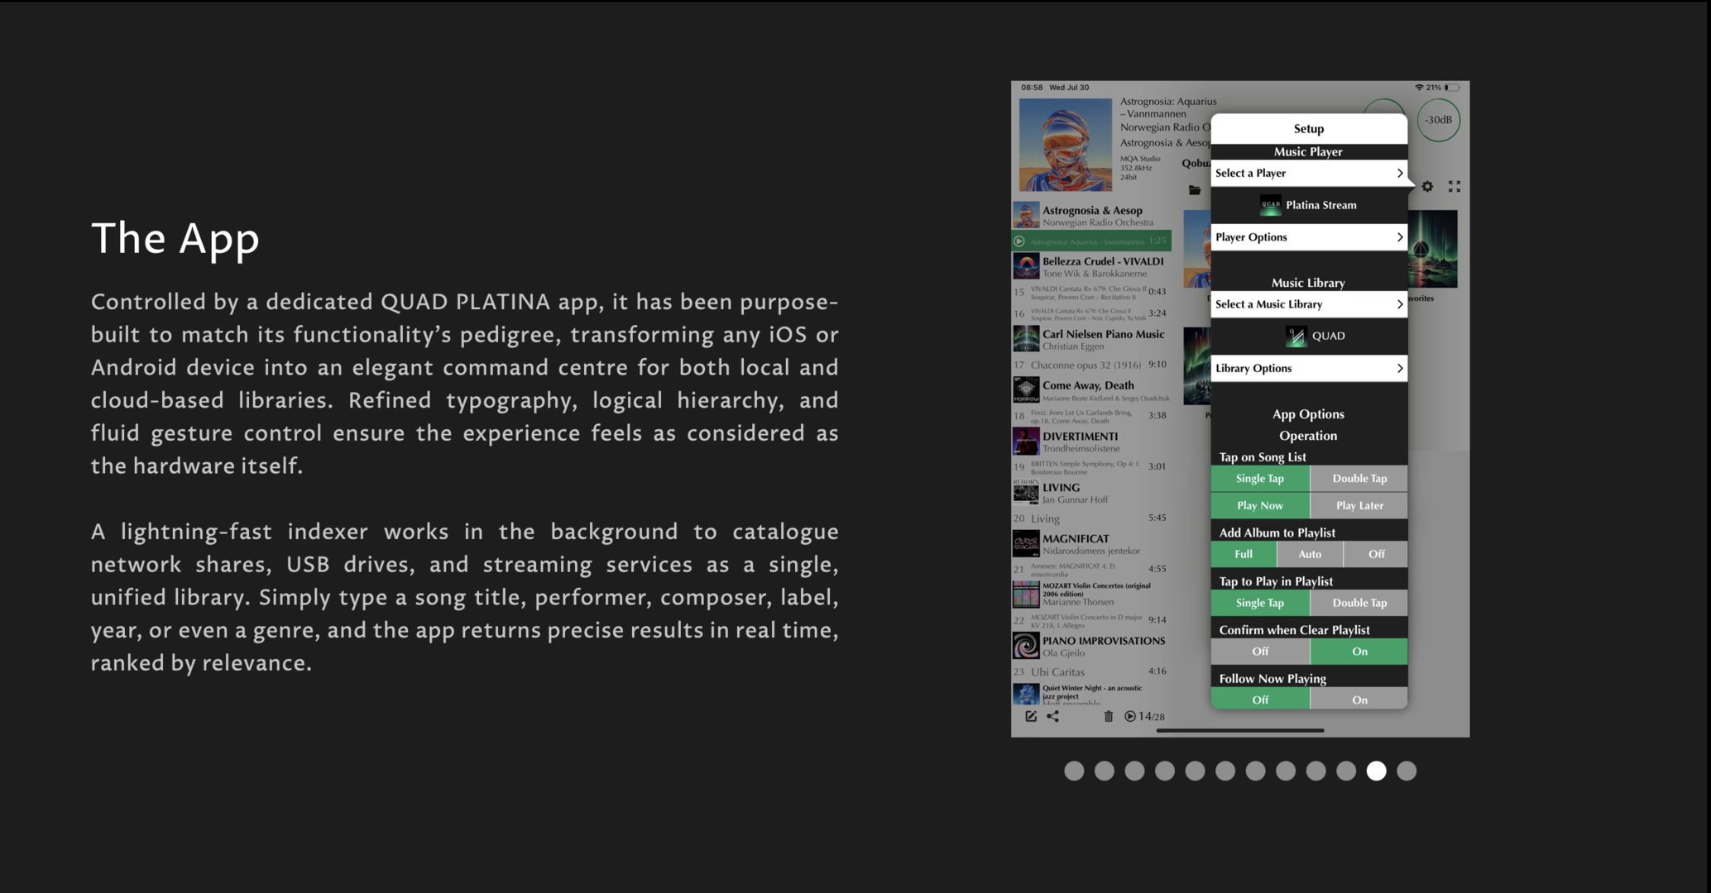Open the Library Options chevron row
Image resolution: width=1711 pixels, height=893 pixels.
(x=1308, y=368)
